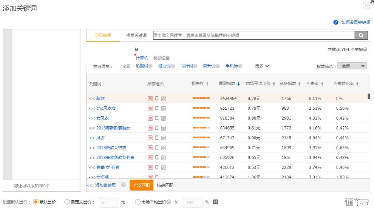Click the 左 icon in 风衣 row
This screenshot has height=209, width=374.
point(163,138)
